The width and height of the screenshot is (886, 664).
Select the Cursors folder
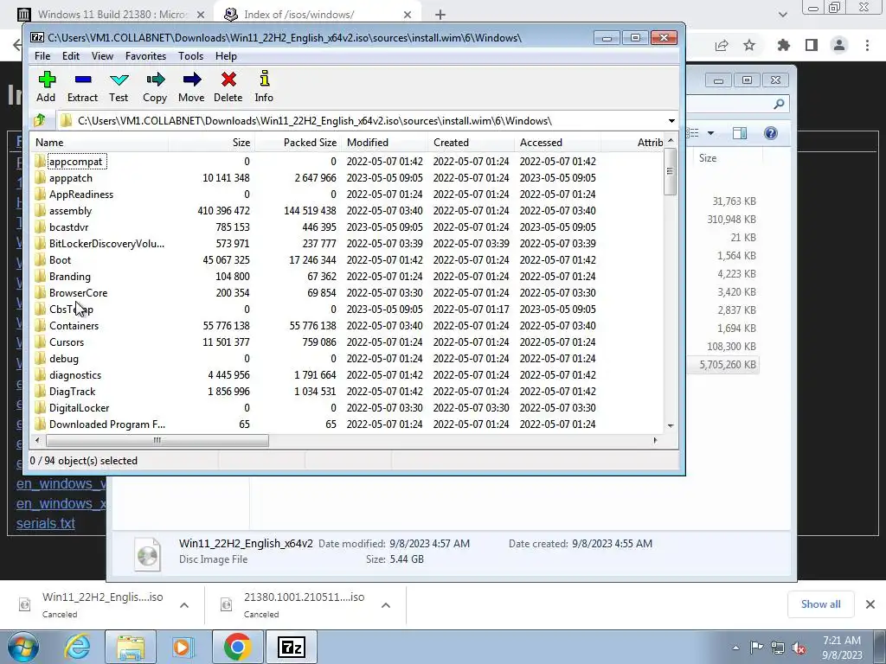point(66,342)
